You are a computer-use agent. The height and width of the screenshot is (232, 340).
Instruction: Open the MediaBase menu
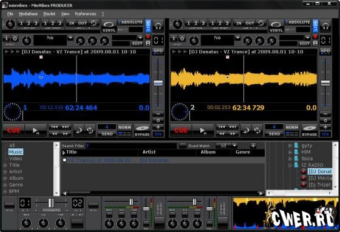tap(28, 14)
